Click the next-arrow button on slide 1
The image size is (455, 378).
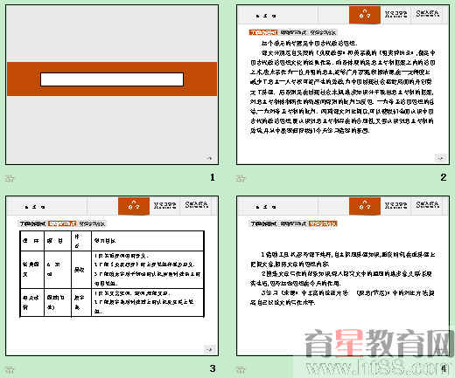tap(209, 158)
